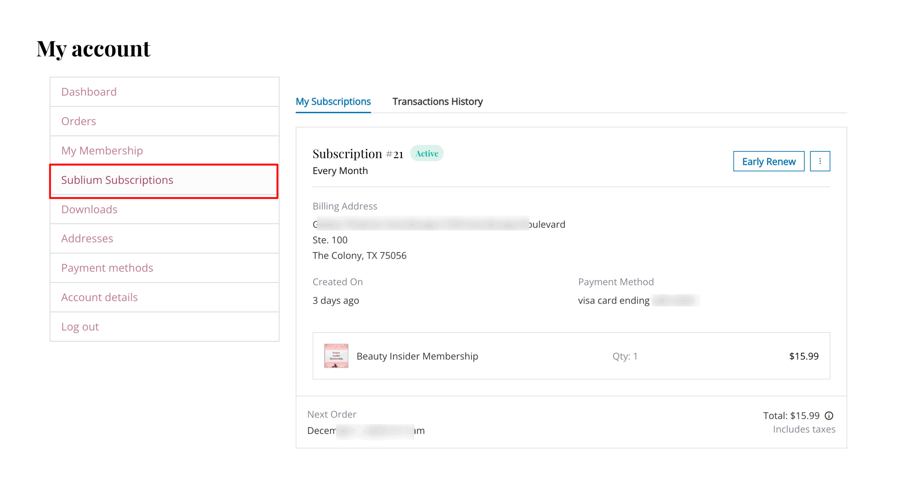The width and height of the screenshot is (904, 490).
Task: Click the My account page heading
Action: [x=93, y=49]
